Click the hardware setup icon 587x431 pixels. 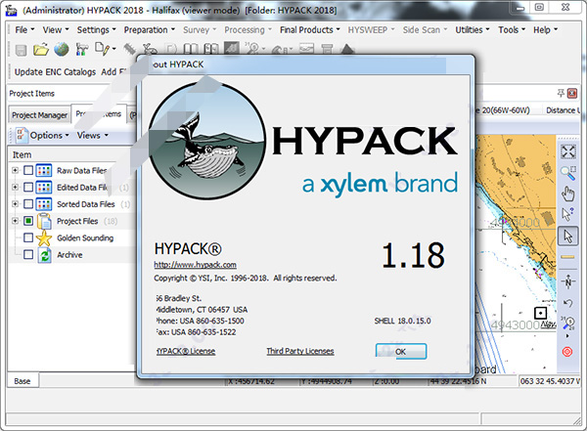[x=81, y=50]
